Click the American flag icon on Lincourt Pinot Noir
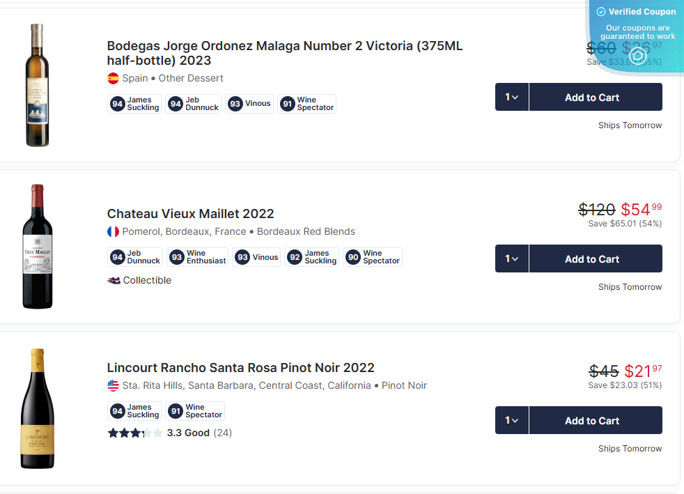The width and height of the screenshot is (684, 494). click(x=113, y=385)
